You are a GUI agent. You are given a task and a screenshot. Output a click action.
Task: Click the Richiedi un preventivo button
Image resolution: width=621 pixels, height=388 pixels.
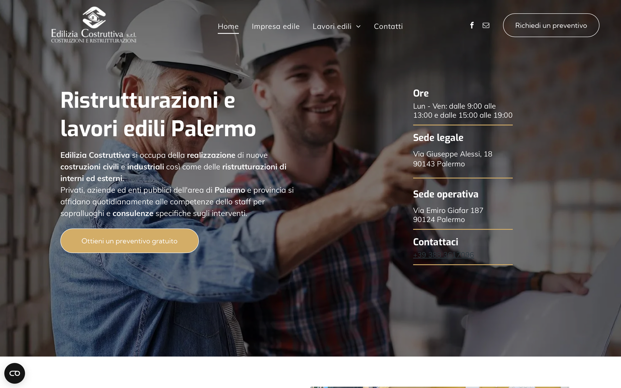[551, 25]
